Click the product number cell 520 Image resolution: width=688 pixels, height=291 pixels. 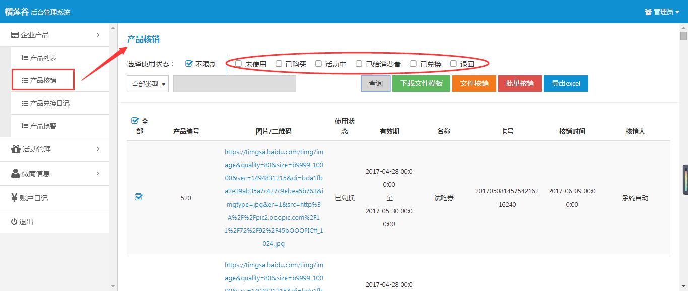tap(186, 198)
